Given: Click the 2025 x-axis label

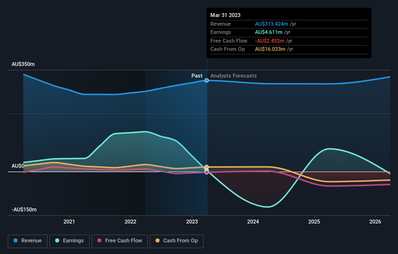Looking at the screenshot, I should [314, 222].
